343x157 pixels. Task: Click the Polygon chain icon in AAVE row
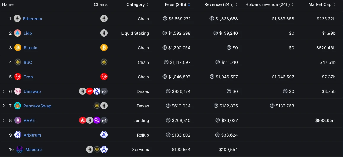[x=97, y=120]
